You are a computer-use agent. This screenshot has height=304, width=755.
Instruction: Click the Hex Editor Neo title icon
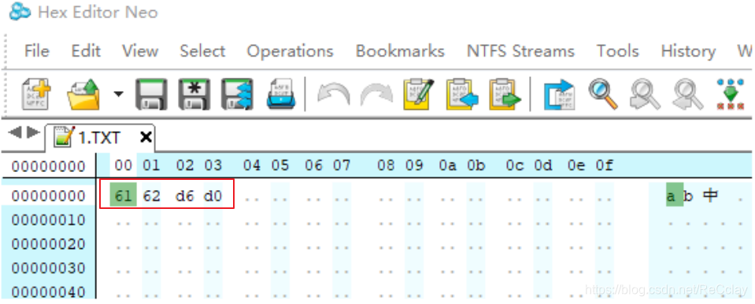(x=20, y=12)
